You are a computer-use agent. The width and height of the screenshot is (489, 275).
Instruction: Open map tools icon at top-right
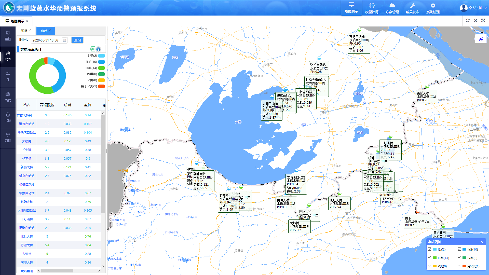(x=481, y=39)
